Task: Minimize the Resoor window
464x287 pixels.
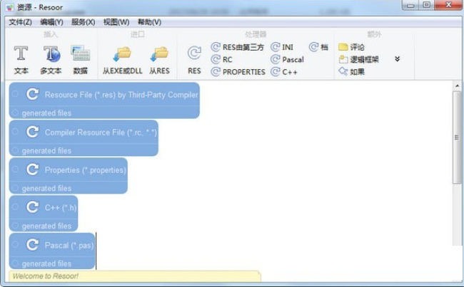Action: [x=410, y=5]
